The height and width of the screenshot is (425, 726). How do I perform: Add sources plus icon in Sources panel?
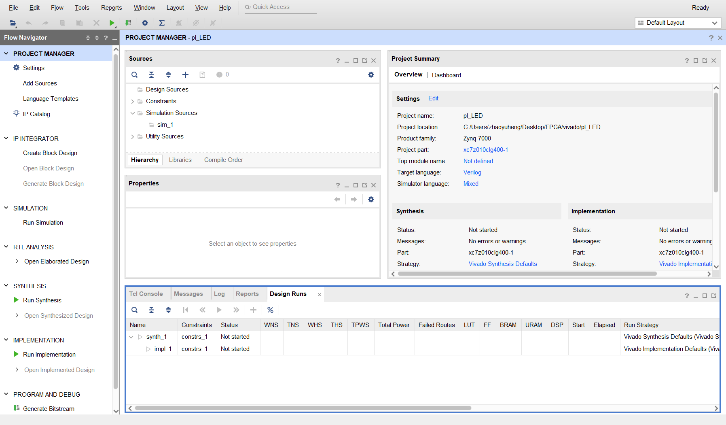[185, 74]
